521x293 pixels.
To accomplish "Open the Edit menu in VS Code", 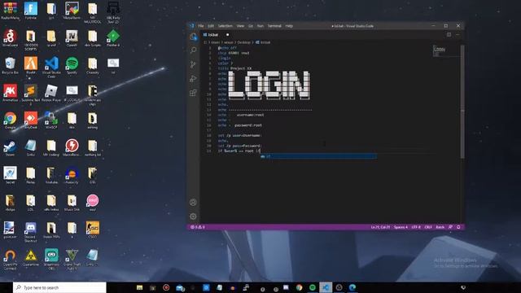I will tap(211, 26).
